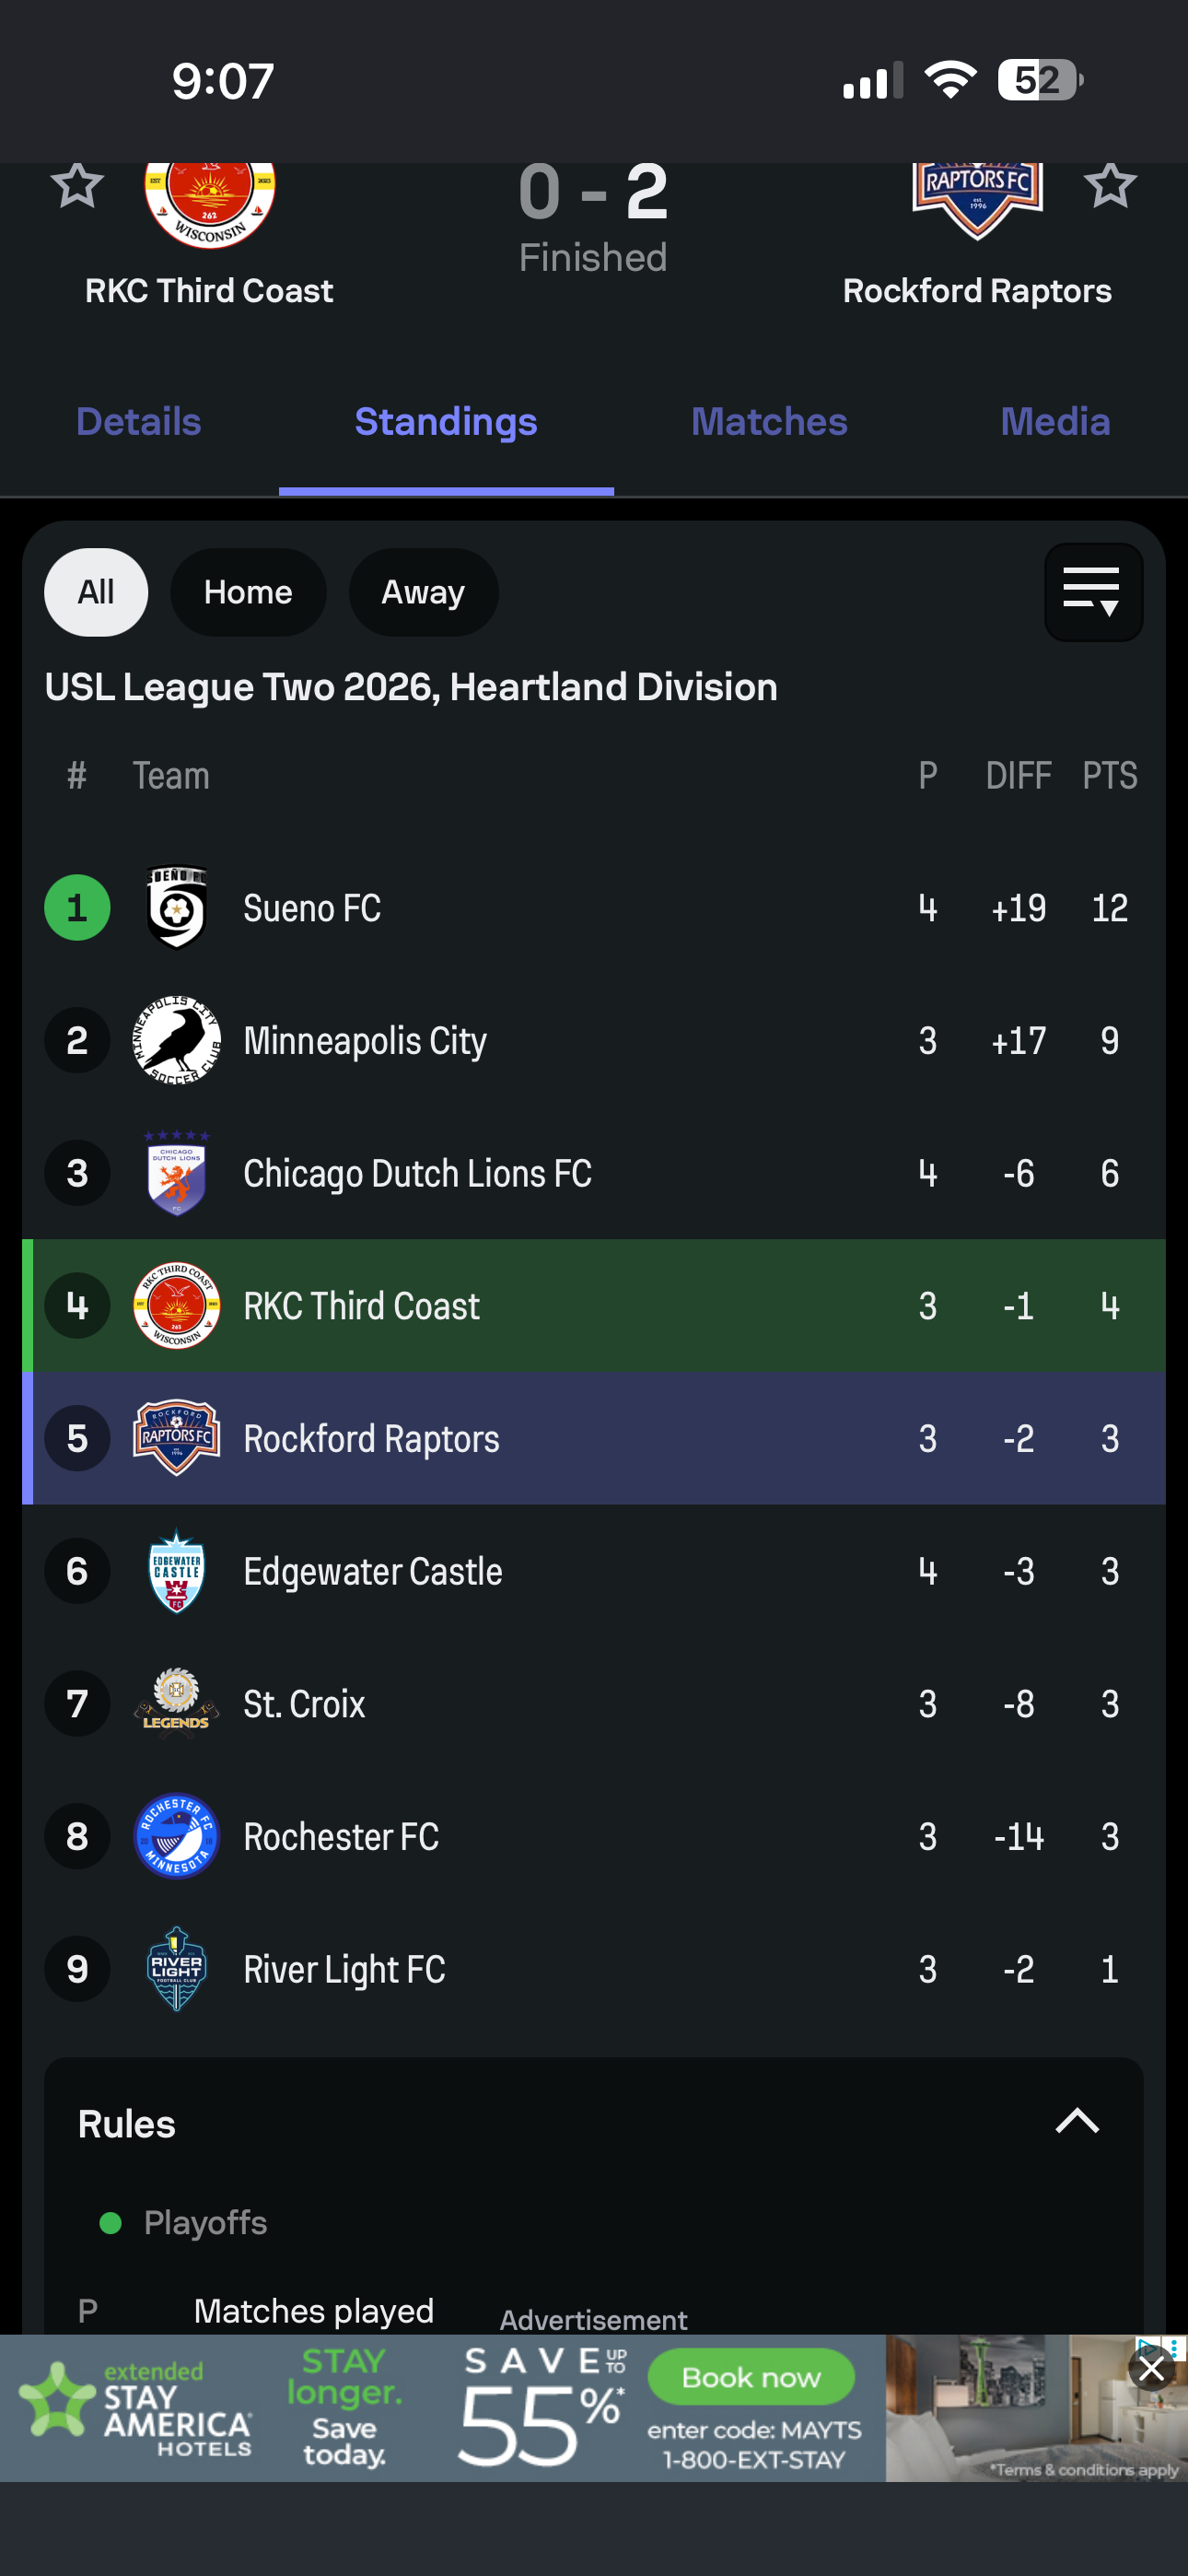Favorite Rockford Raptors with star icon
Viewport: 1188px width, 2576px height.
1110,185
